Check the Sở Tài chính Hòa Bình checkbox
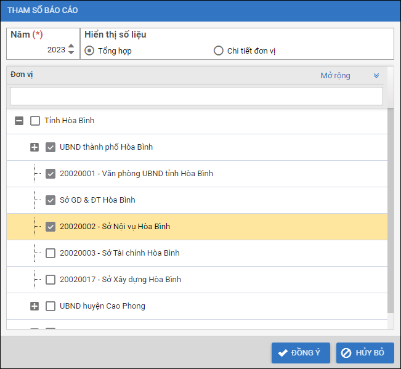Viewport: 401px width, 369px height. click(51, 253)
